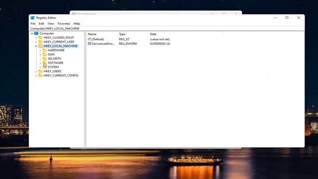318x179 pixels.
Task: Select the (Default) value name
Action: [x=98, y=39]
